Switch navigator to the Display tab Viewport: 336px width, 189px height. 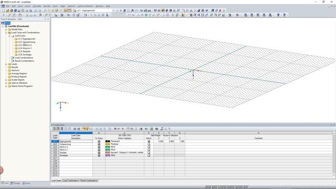15,183
